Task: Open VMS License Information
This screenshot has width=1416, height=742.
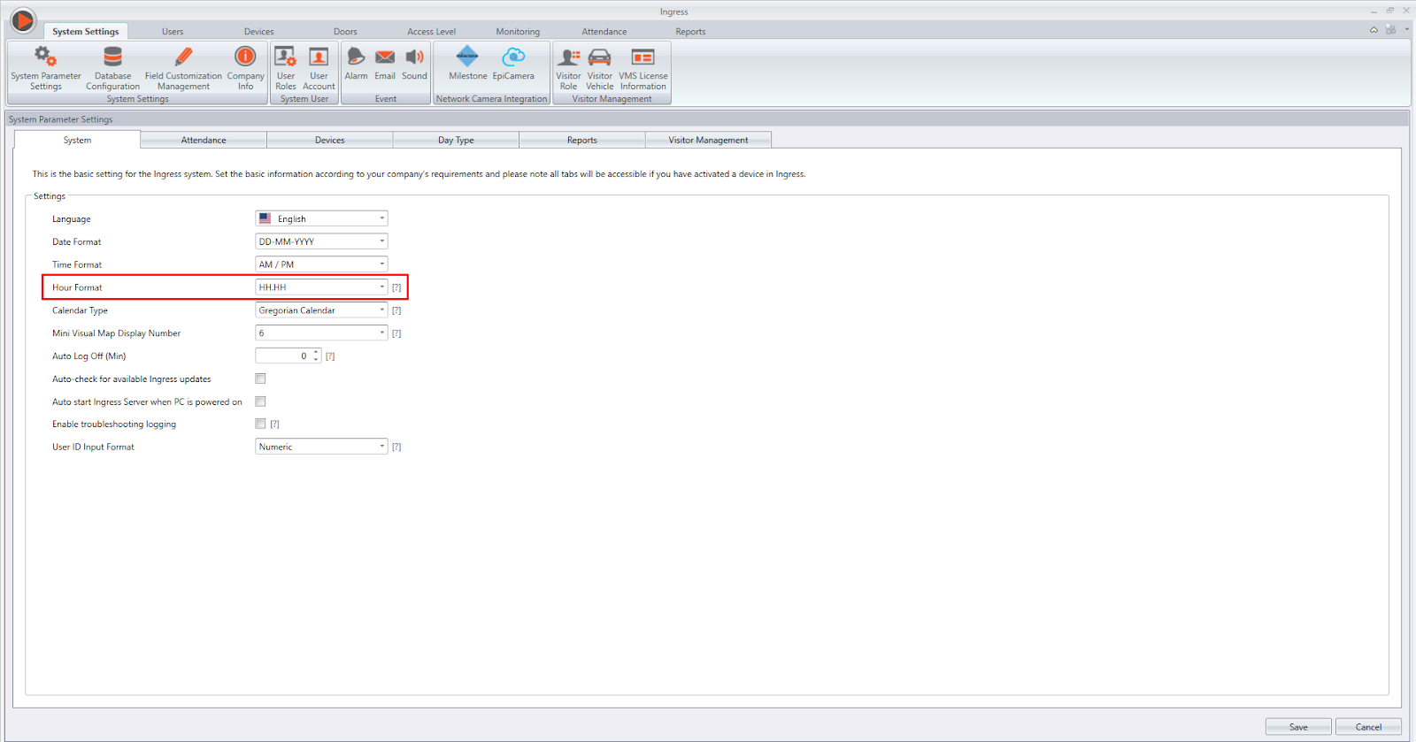Action: (643, 68)
